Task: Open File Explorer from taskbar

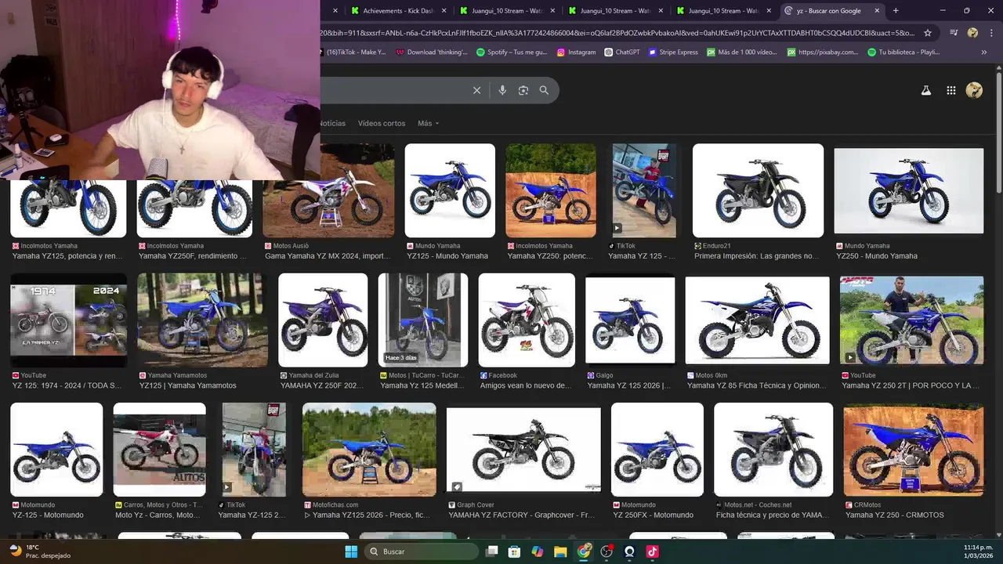Action: (560, 551)
